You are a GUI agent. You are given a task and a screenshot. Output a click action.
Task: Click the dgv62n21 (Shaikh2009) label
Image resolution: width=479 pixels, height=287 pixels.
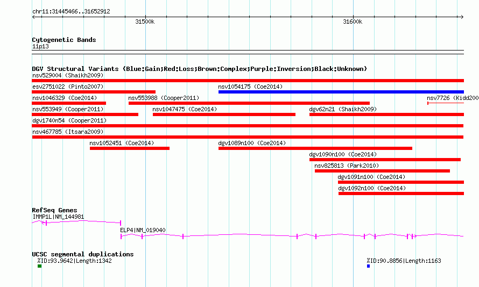click(343, 109)
